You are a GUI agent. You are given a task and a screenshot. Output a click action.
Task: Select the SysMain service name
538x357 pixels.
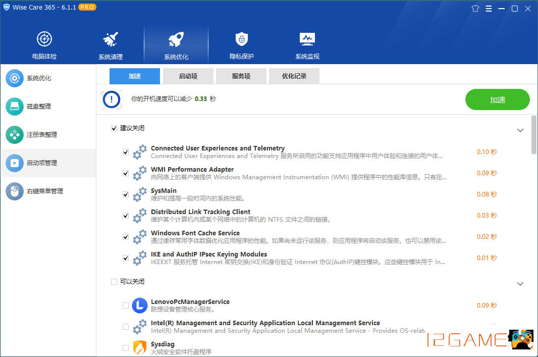click(x=164, y=190)
